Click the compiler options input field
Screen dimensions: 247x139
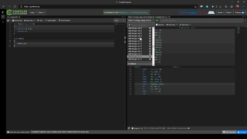click(201, 20)
